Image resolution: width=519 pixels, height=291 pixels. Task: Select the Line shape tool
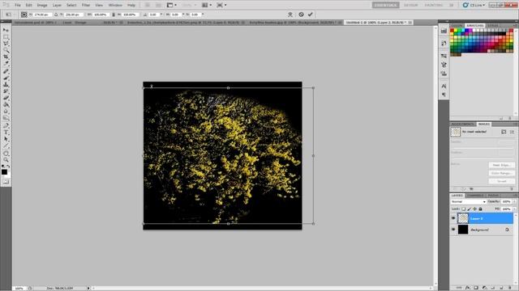coord(6,145)
